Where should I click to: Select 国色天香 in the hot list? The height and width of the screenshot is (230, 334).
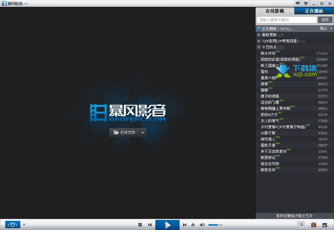pos(268,145)
